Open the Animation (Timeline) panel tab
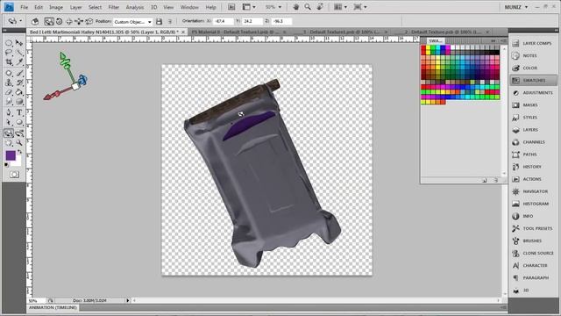The width and height of the screenshot is (561, 316). [53, 307]
